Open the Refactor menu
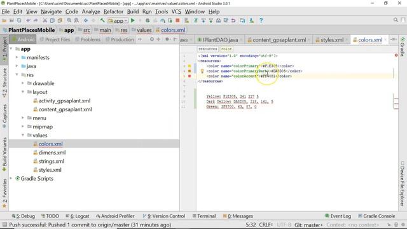407x229 pixels. coord(113,11)
